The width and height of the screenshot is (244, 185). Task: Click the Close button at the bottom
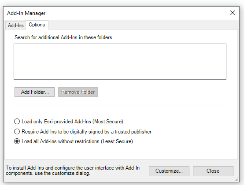tap(213, 171)
